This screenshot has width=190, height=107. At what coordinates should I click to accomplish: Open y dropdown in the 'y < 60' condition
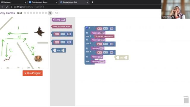point(99,44)
